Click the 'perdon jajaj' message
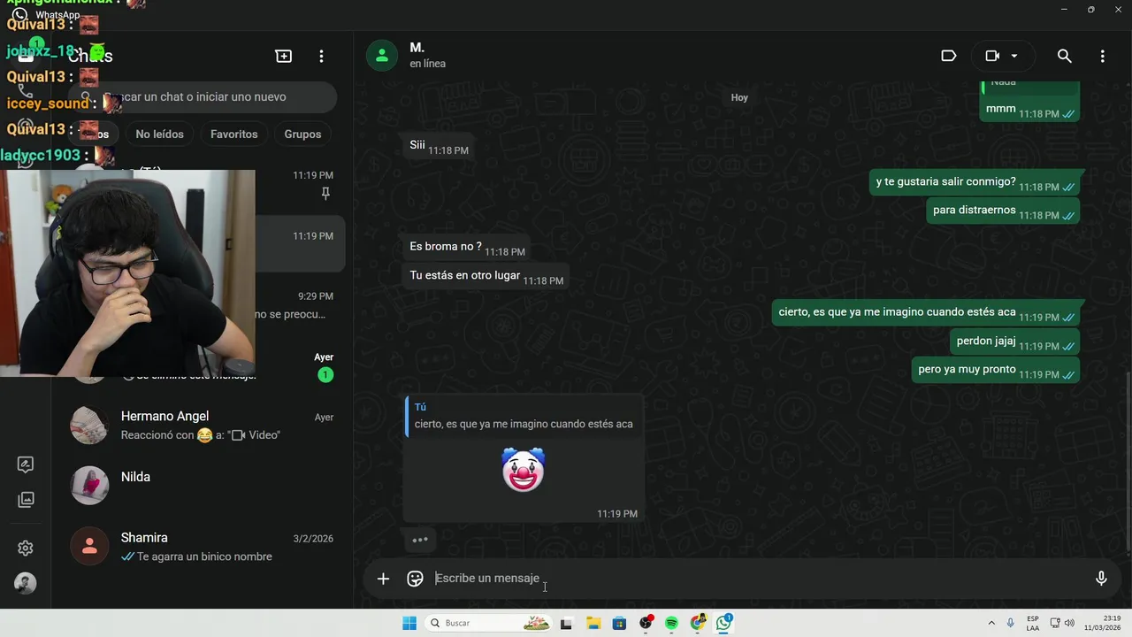Viewport: 1132px width, 637px height. pyautogui.click(x=1014, y=341)
